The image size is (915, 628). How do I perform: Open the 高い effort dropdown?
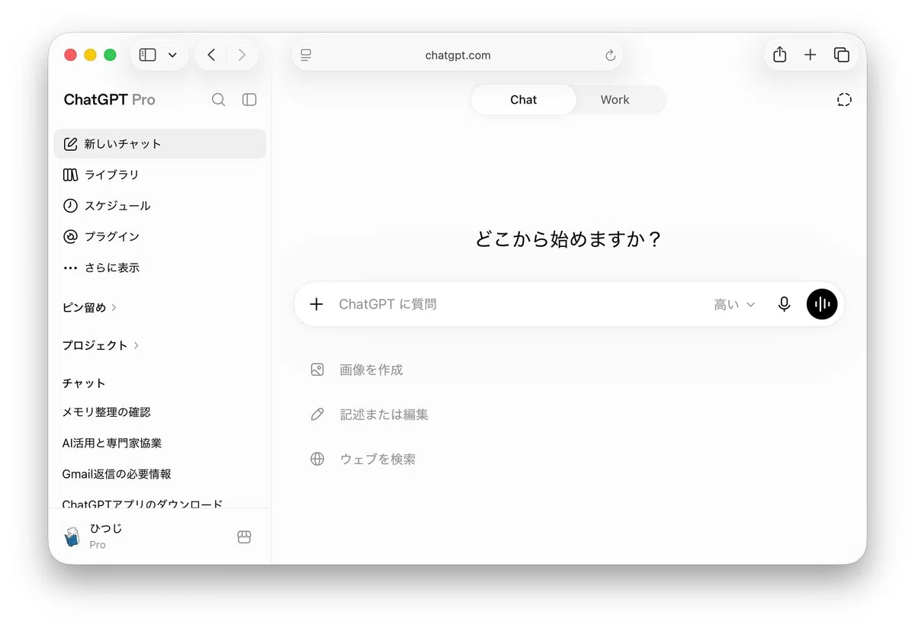pos(734,304)
